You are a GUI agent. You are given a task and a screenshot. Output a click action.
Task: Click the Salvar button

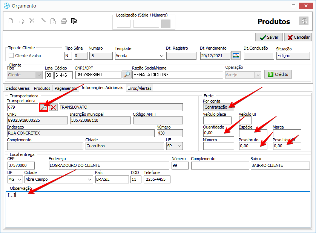[269, 37]
